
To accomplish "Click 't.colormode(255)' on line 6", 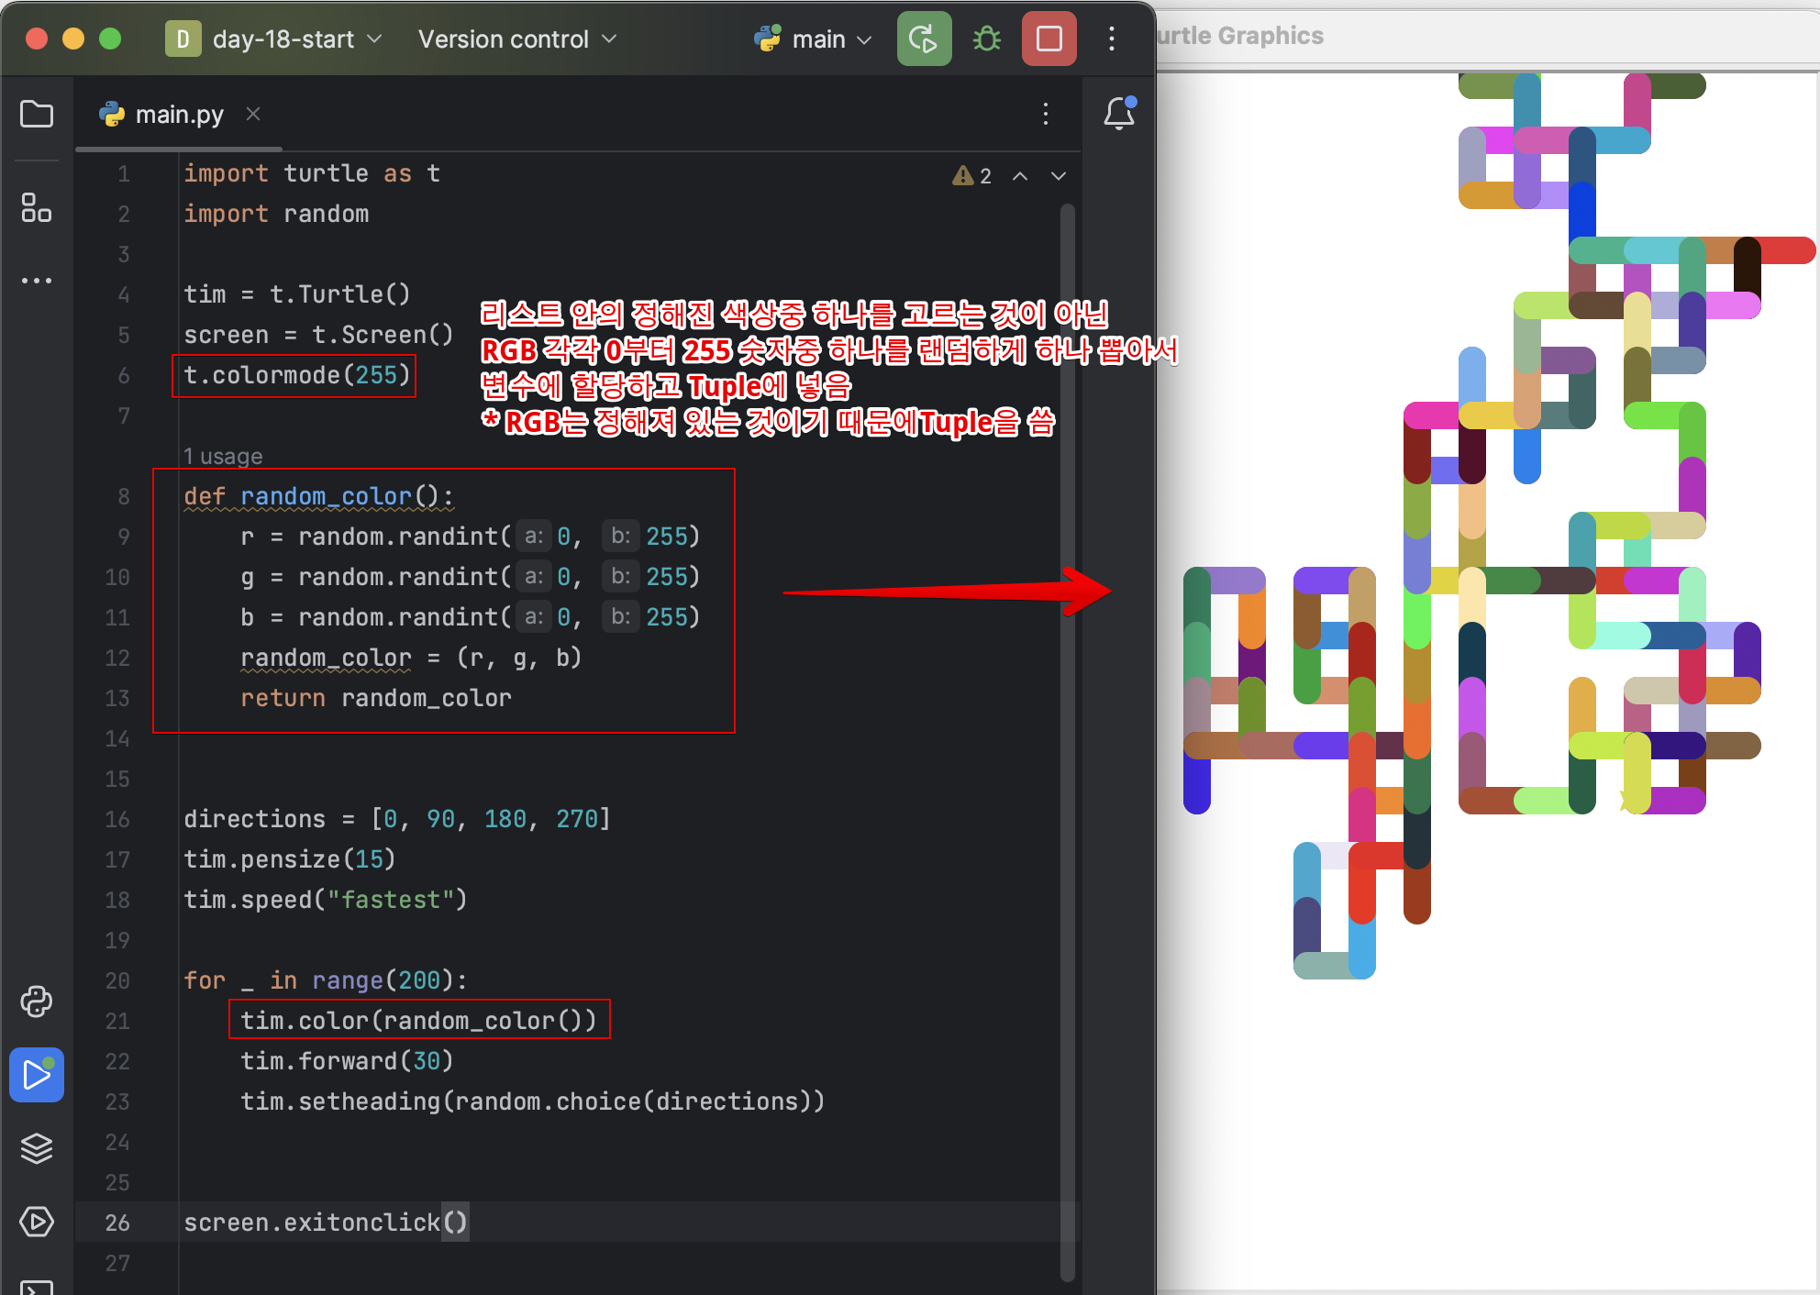I will coord(296,375).
